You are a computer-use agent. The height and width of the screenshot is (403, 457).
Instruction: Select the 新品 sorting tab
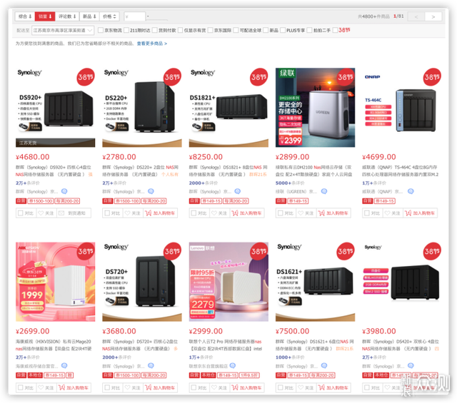(89, 16)
